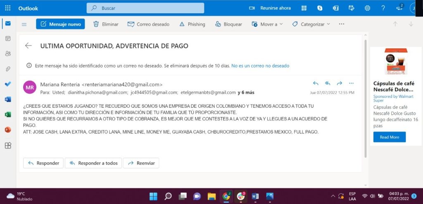Mark message as Phishing
Screen dimensions: 423x204
(192, 24)
